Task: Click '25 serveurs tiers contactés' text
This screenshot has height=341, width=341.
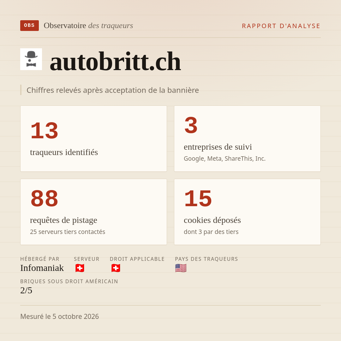Action: coord(68,232)
